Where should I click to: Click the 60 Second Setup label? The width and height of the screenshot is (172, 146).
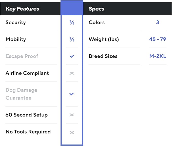pos(27,115)
